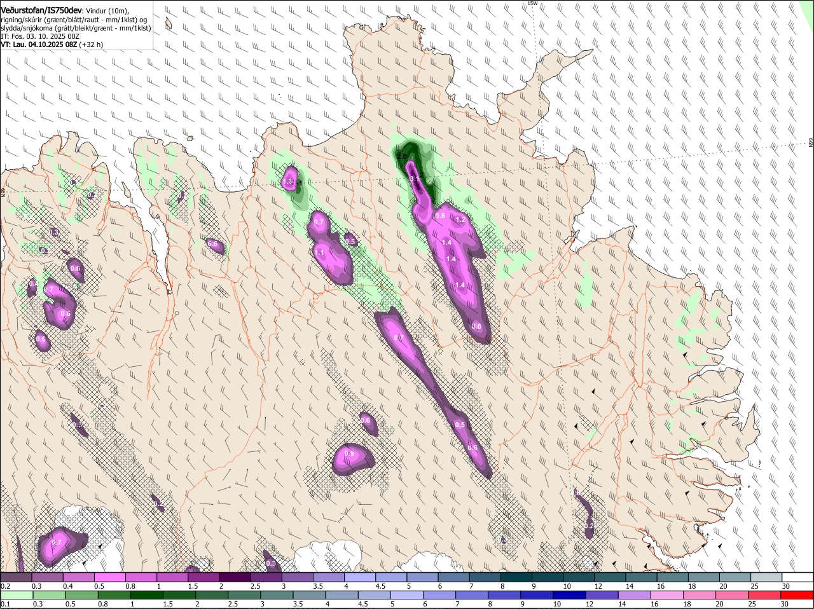Screen dimensions: 814x609
Task: Click periwinkle swatch at 6 in rain legend
Action: pos(440,595)
